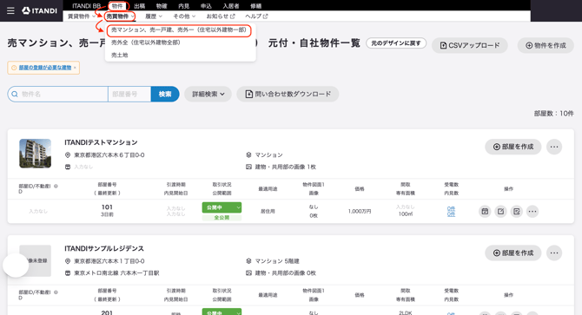The height and width of the screenshot is (315, 582).
Task: Click the warning icon in the notice banner
Action: click(14, 68)
